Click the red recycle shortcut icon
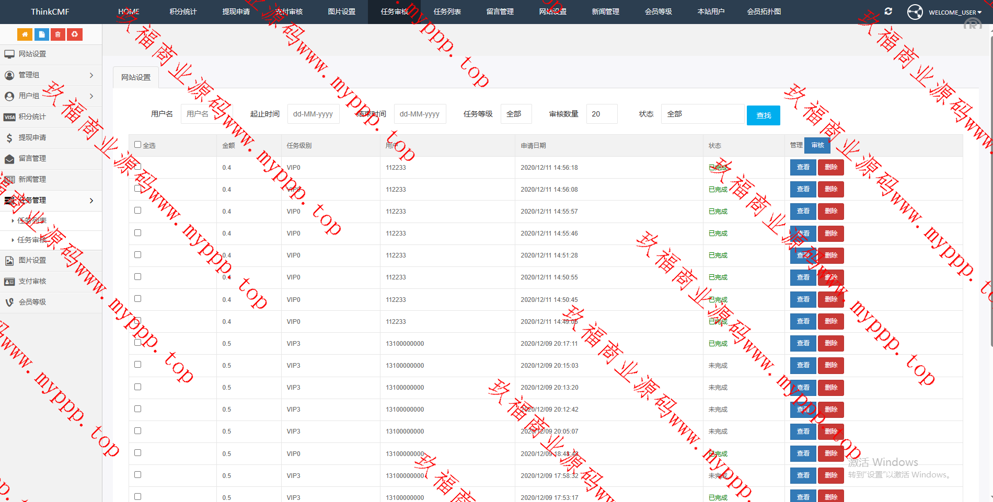The image size is (993, 502). coord(75,34)
